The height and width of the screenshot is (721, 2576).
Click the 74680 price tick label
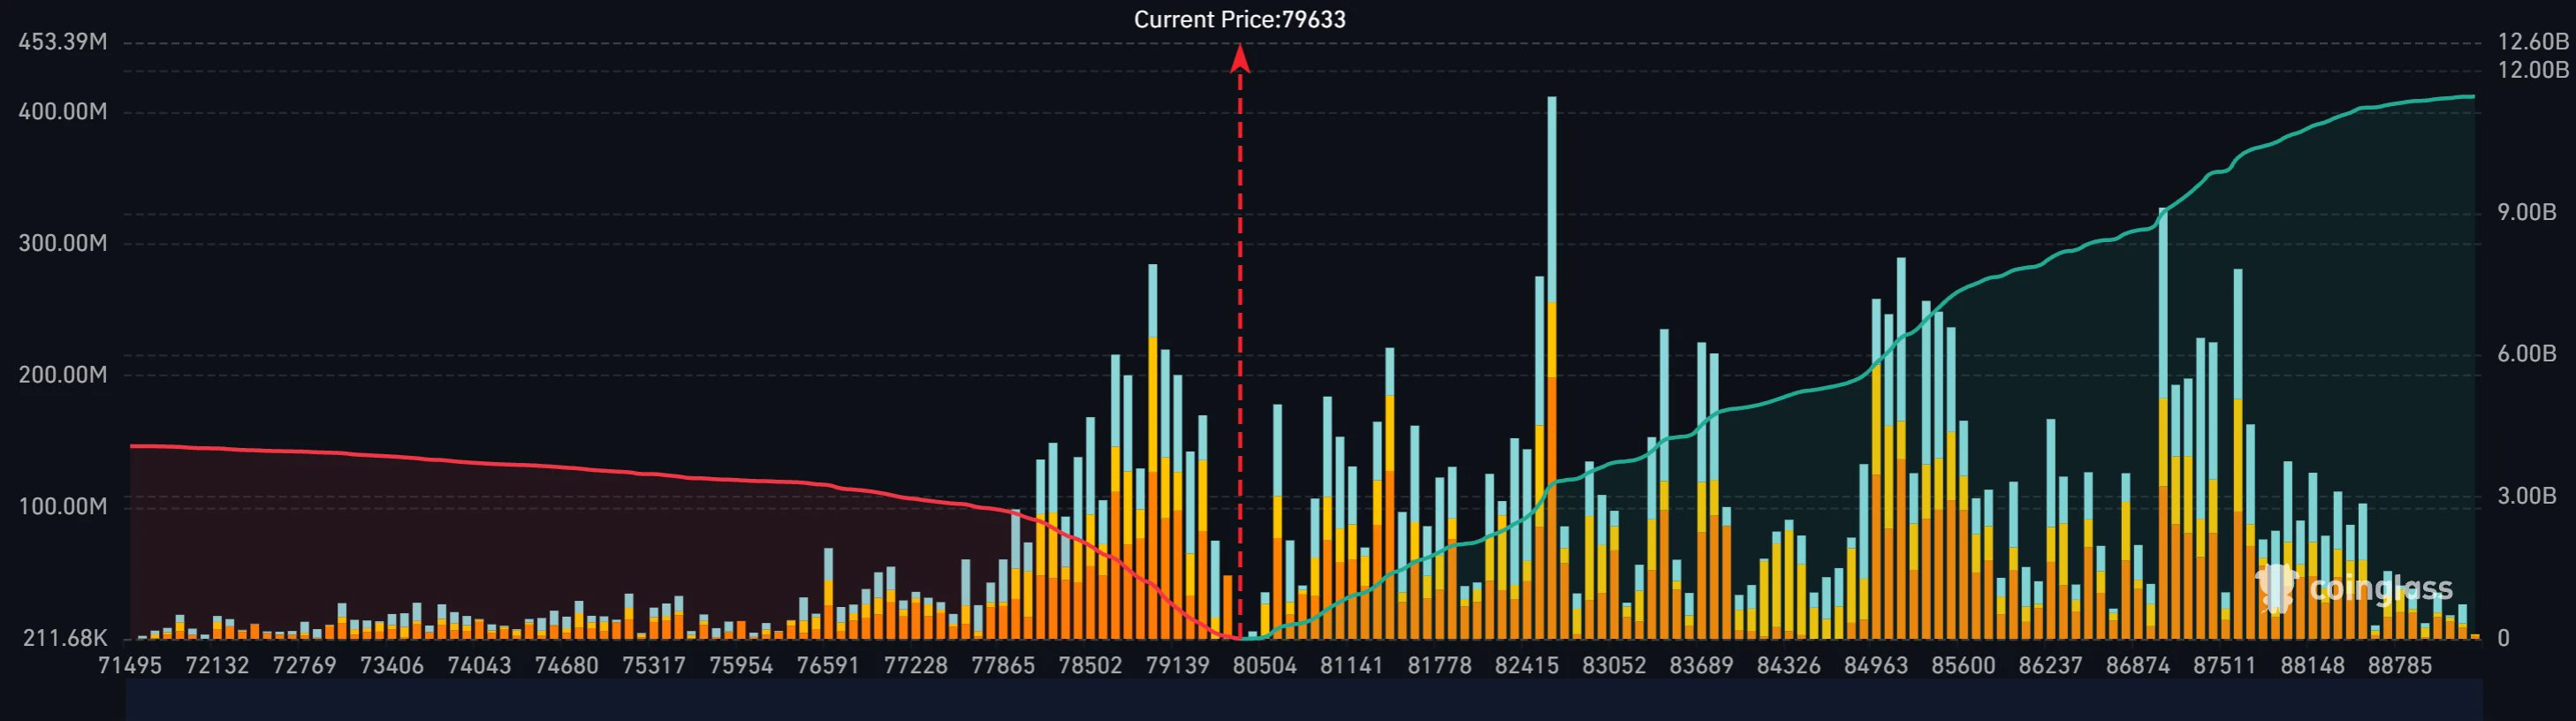(566, 666)
